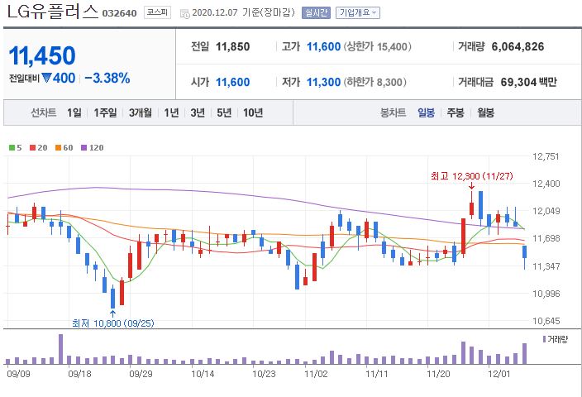Click the 코스피 market badge
This screenshot has height=397, width=582.
click(157, 12)
